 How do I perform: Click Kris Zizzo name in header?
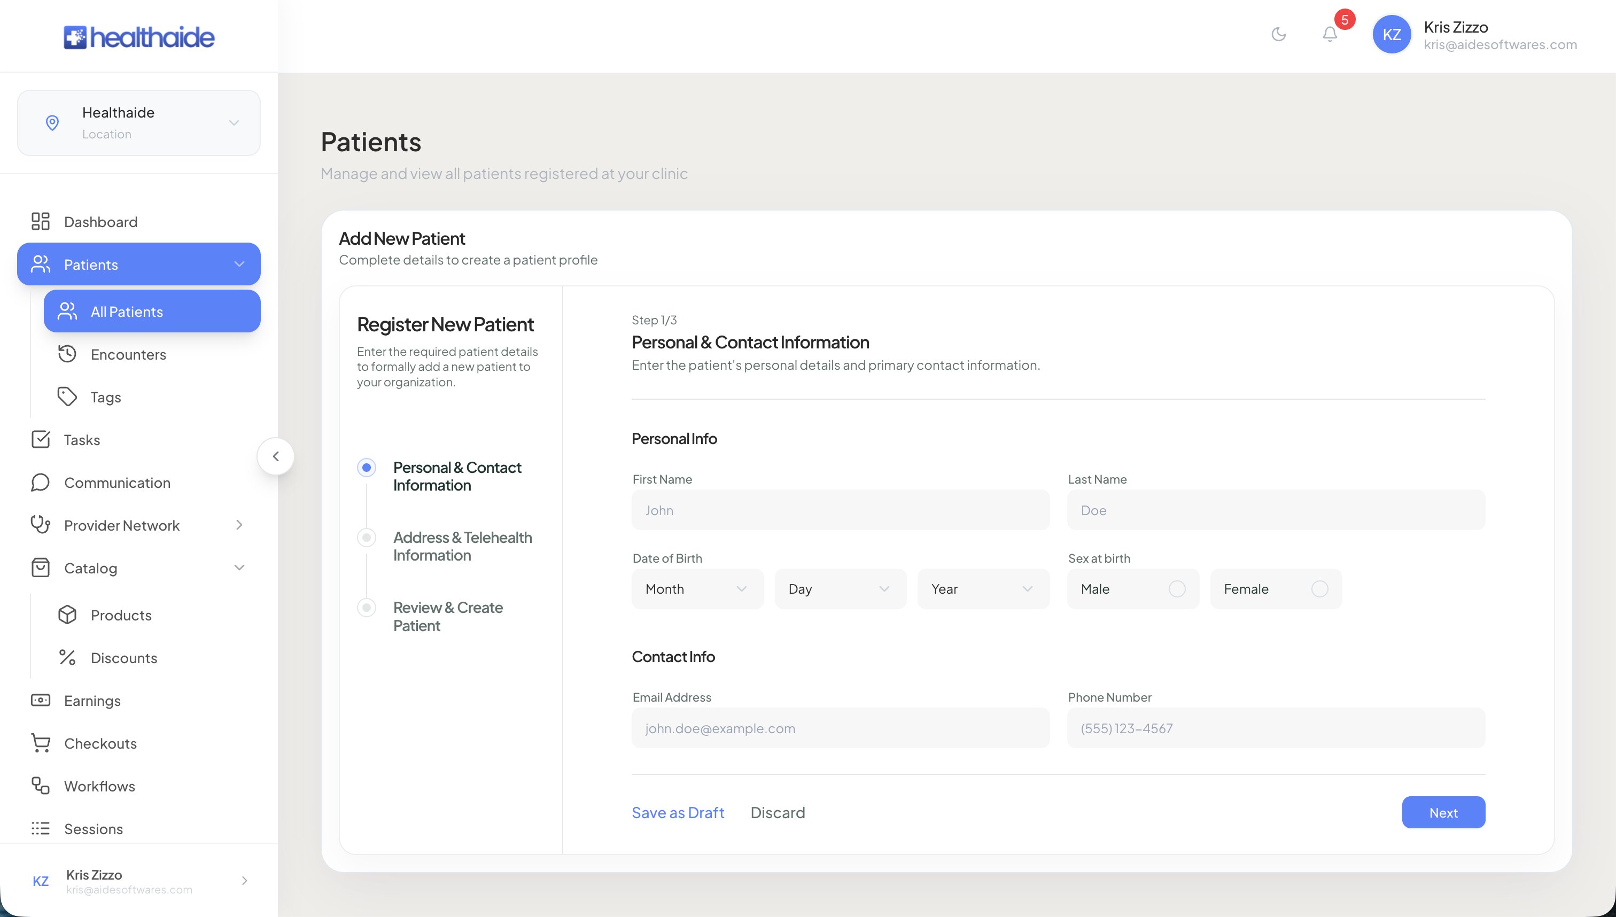[1455, 27]
